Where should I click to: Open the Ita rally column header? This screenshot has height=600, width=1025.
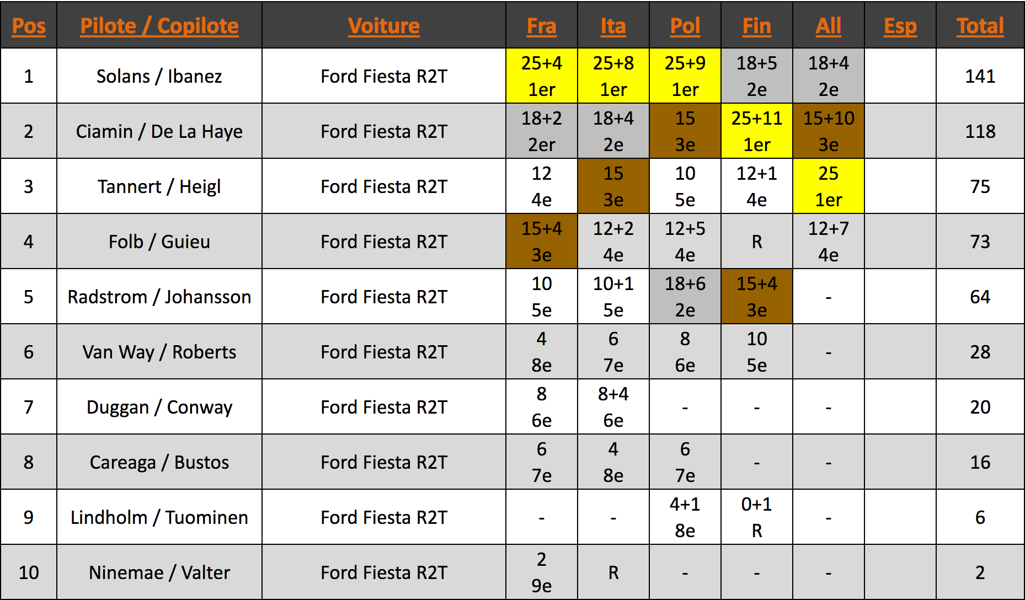coord(613,26)
